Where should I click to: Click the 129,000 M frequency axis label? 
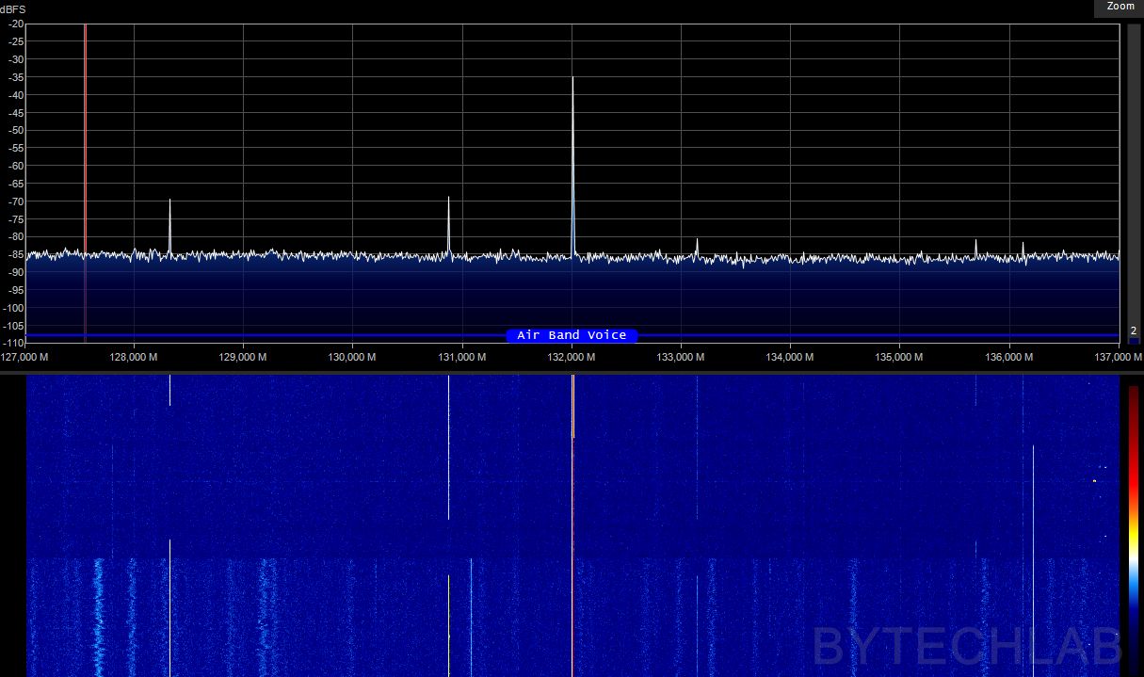click(x=243, y=358)
